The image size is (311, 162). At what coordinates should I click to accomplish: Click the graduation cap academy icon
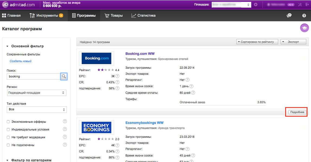pyautogui.click(x=304, y=28)
